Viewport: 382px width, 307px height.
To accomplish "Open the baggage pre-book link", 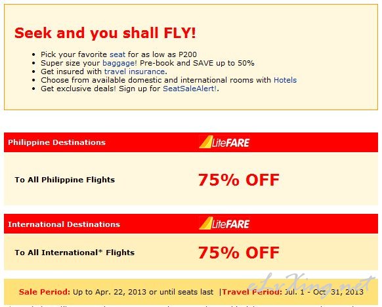I will click(x=119, y=63).
